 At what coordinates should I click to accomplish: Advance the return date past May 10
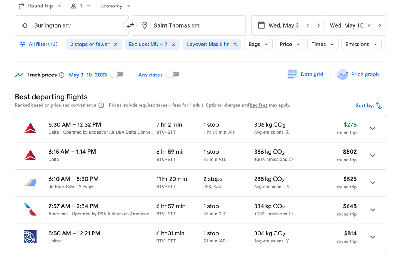pyautogui.click(x=380, y=25)
